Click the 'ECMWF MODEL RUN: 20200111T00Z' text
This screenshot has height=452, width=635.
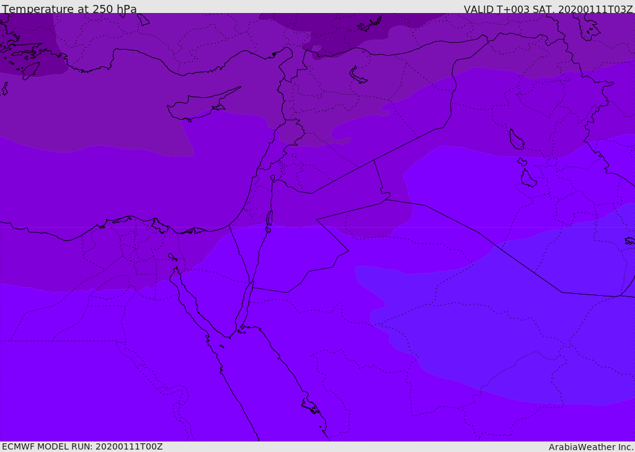coord(82,446)
